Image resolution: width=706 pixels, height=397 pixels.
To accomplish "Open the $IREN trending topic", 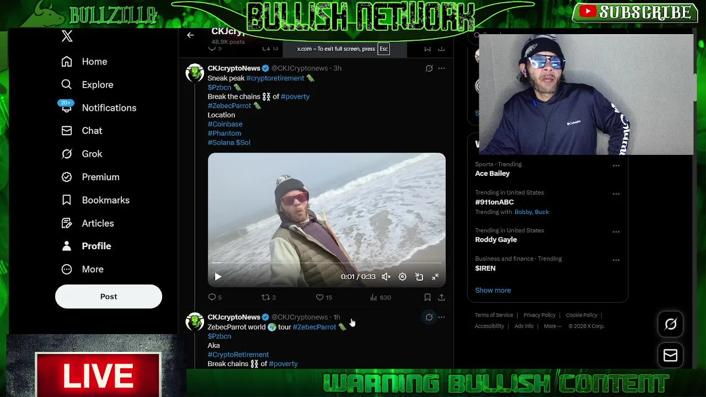I will tap(485, 269).
